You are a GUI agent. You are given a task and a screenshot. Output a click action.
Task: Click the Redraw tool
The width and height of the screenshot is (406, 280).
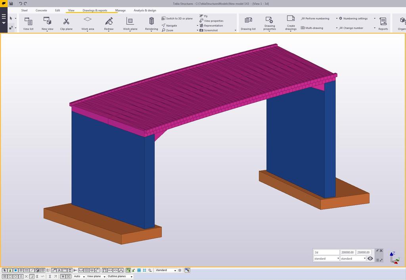click(x=109, y=23)
